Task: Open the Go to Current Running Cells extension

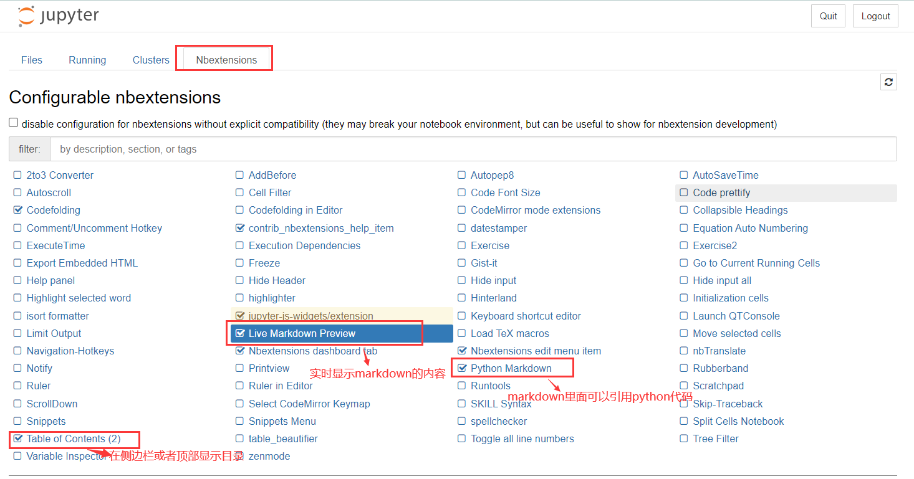Action: (756, 263)
